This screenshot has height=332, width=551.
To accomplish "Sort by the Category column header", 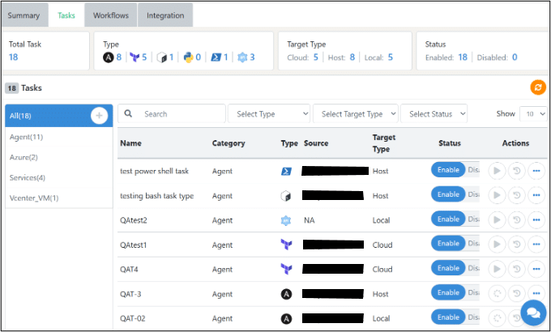I will pos(229,143).
